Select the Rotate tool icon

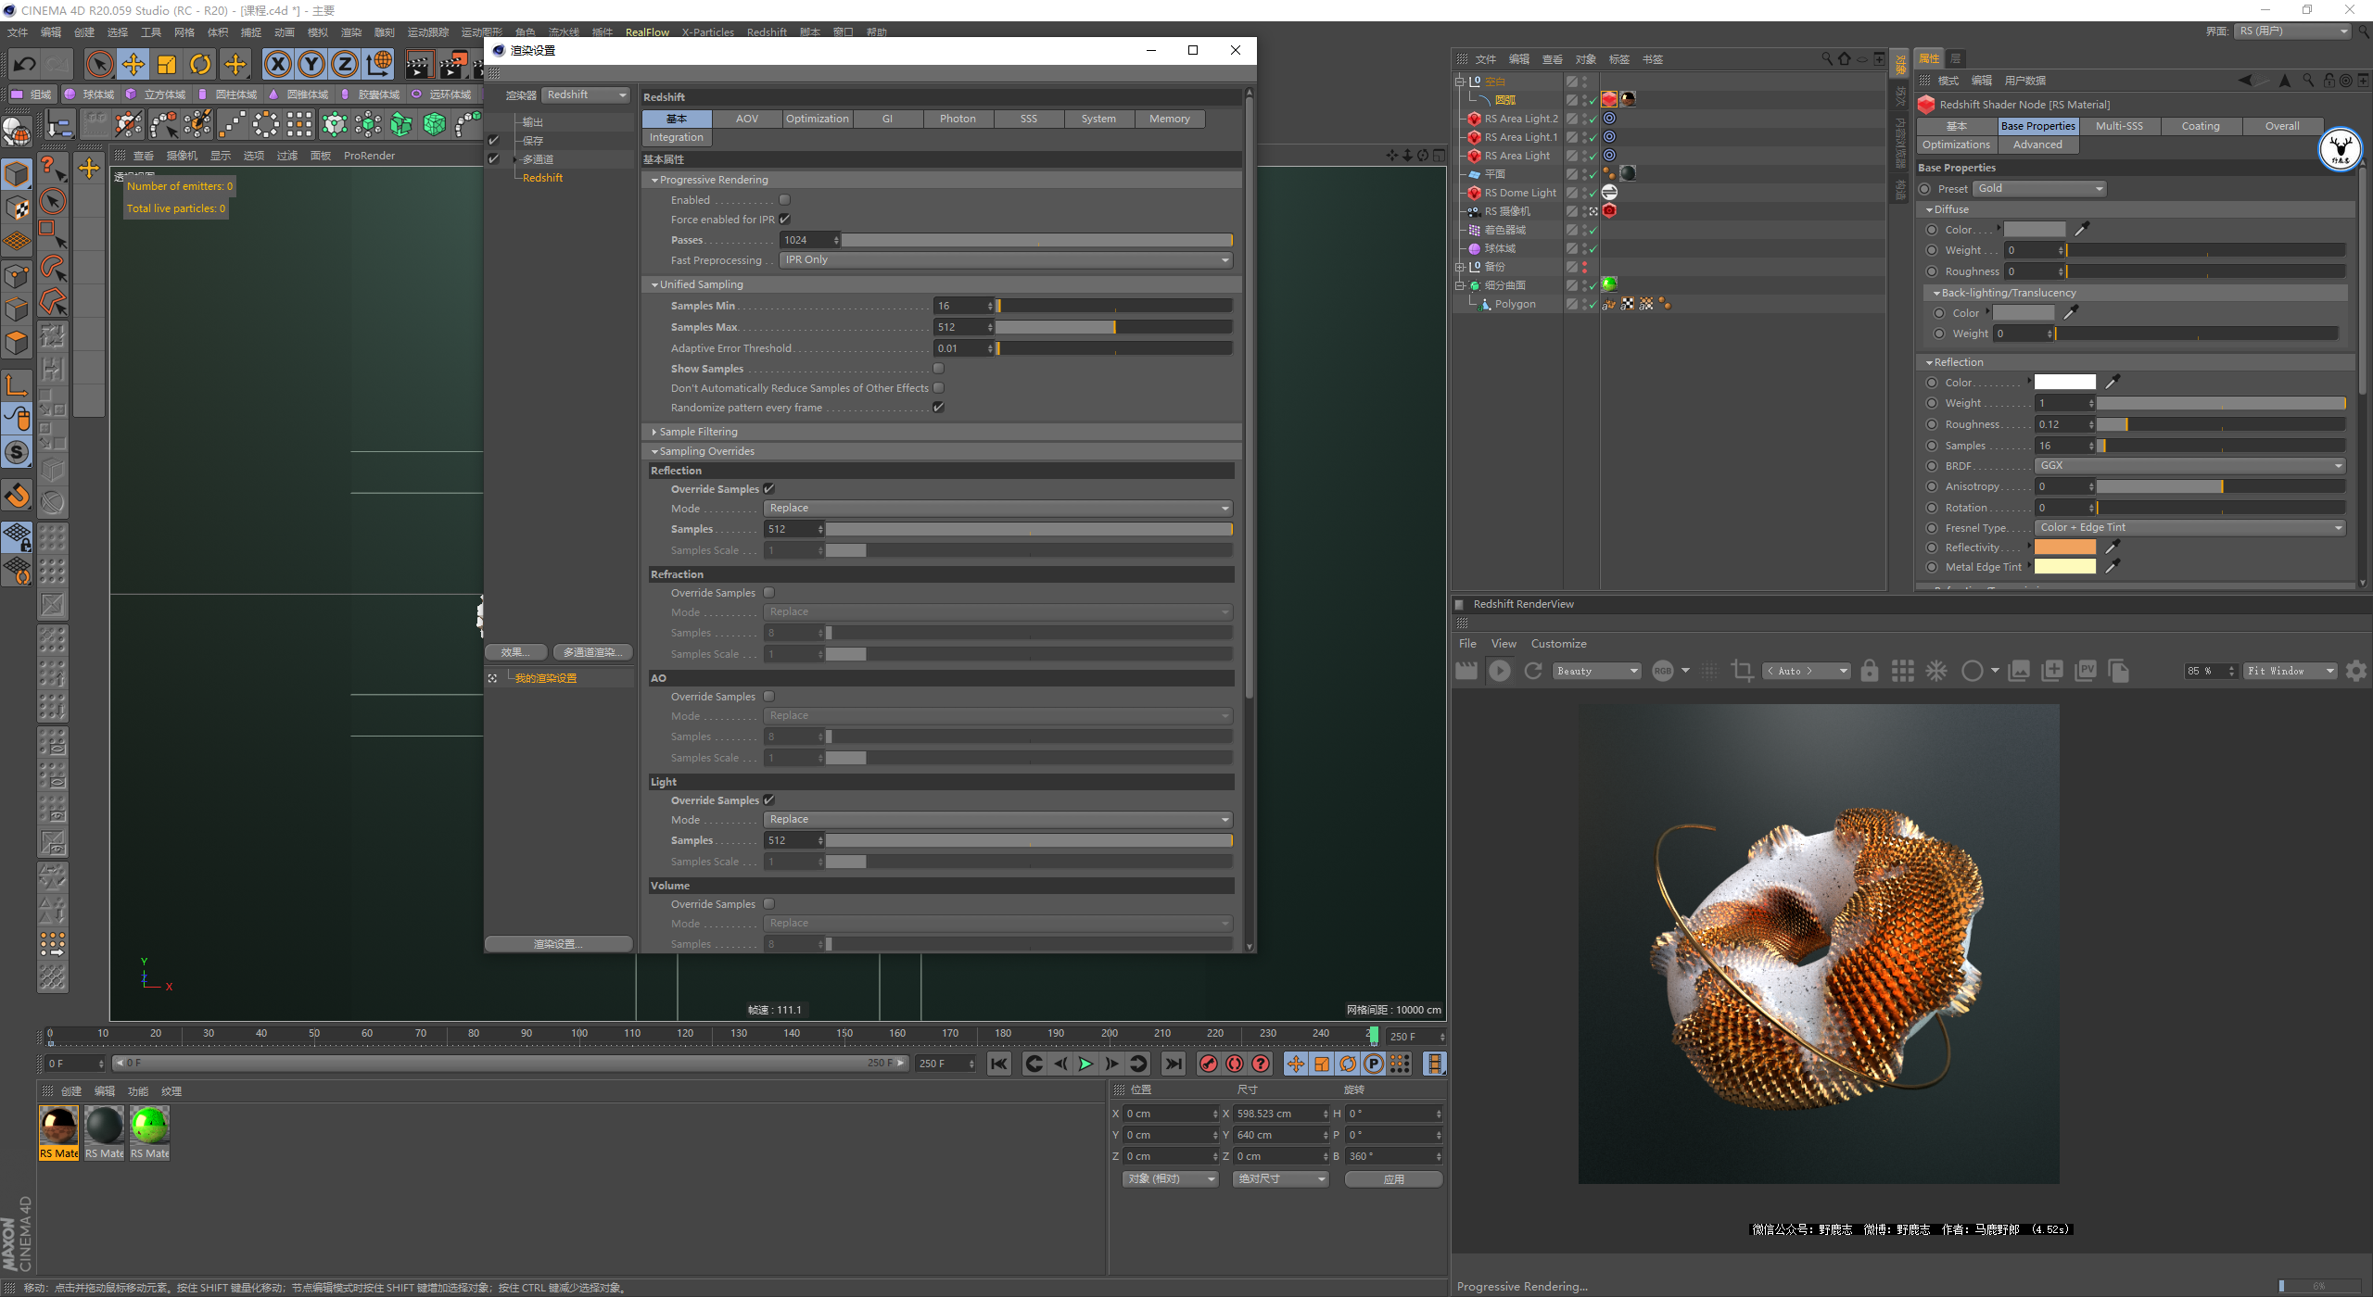click(200, 64)
